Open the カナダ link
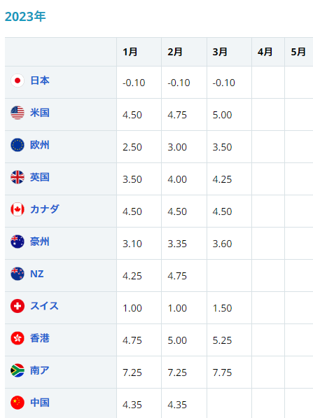This screenshot has height=418, width=313. [45, 209]
